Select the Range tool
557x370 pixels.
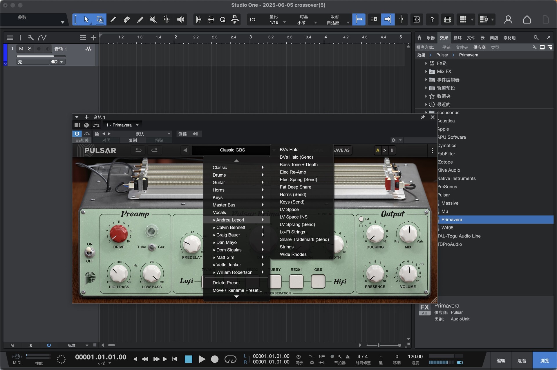tap(100, 19)
